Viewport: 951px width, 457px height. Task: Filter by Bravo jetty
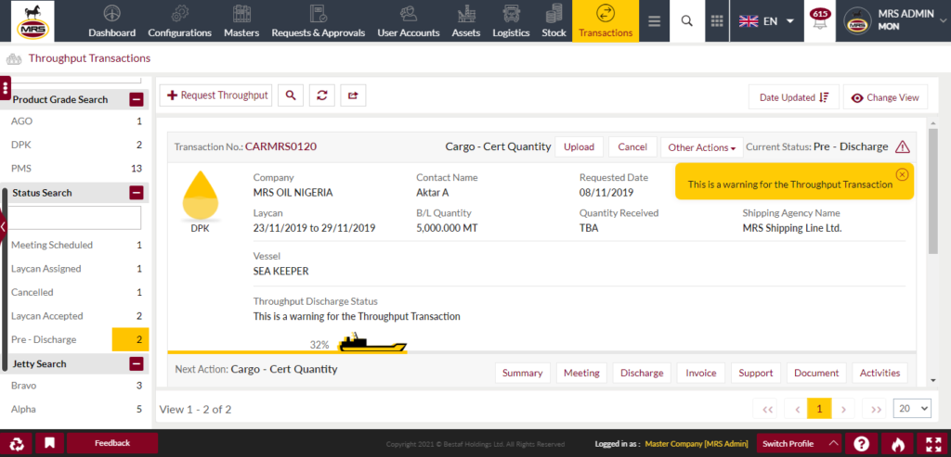point(76,386)
